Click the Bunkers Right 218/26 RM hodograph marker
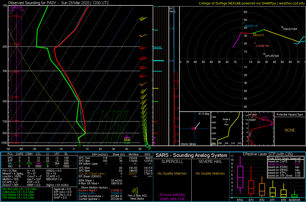Screen dimensions: 306x202 pos(255,43)
